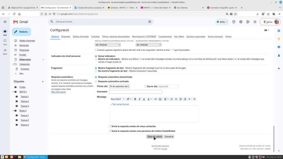Insert image icon in message toolbar

point(160,99)
